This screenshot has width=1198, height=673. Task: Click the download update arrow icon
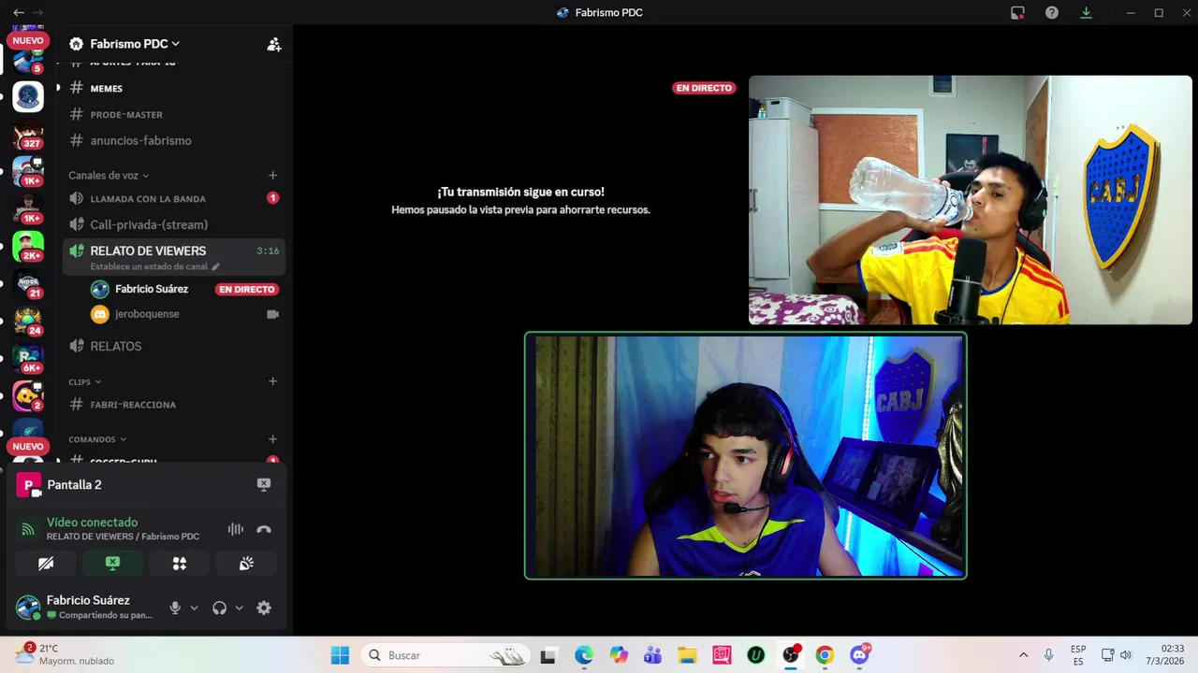coord(1086,12)
